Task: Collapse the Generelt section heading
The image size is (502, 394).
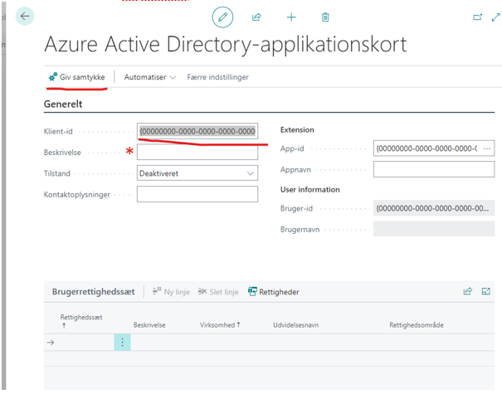Action: click(63, 104)
